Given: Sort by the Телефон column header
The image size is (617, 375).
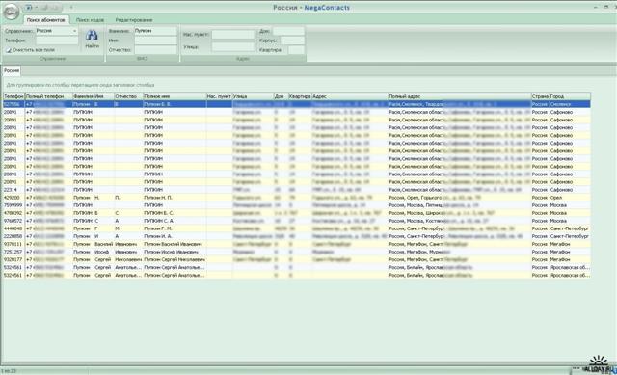Looking at the screenshot, I should (x=13, y=96).
